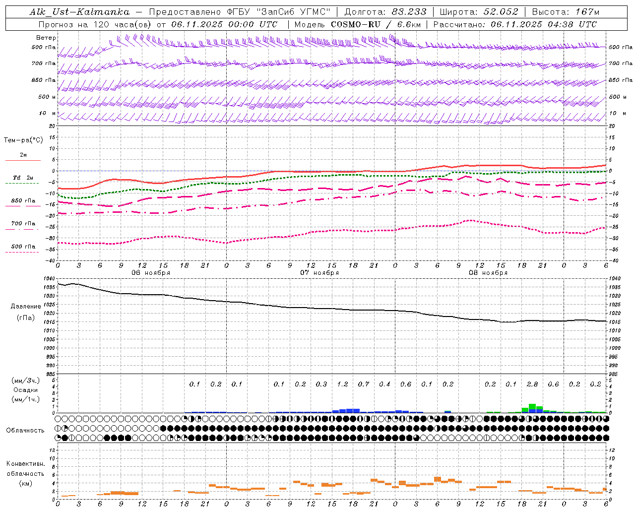This screenshot has height=508, width=635.
Task: Click the Широта: 52.052 header field
Action: point(479,12)
